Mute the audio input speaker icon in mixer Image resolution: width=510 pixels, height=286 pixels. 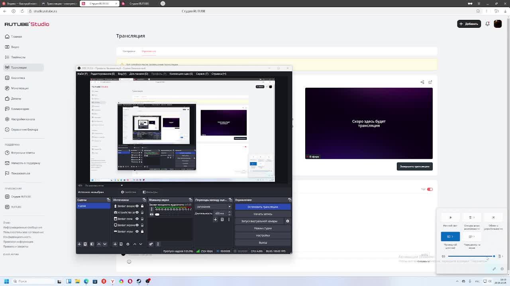click(x=151, y=214)
